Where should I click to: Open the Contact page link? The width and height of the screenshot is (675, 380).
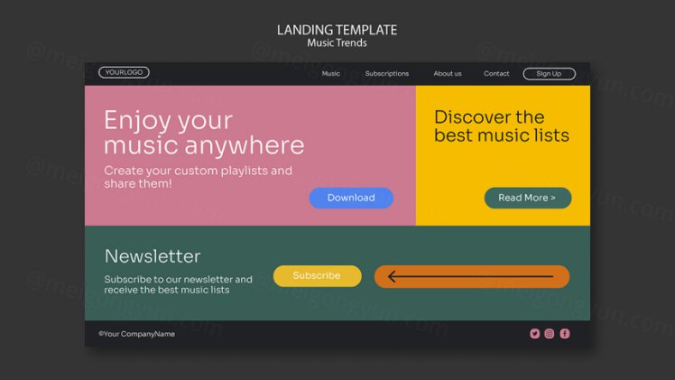(496, 74)
